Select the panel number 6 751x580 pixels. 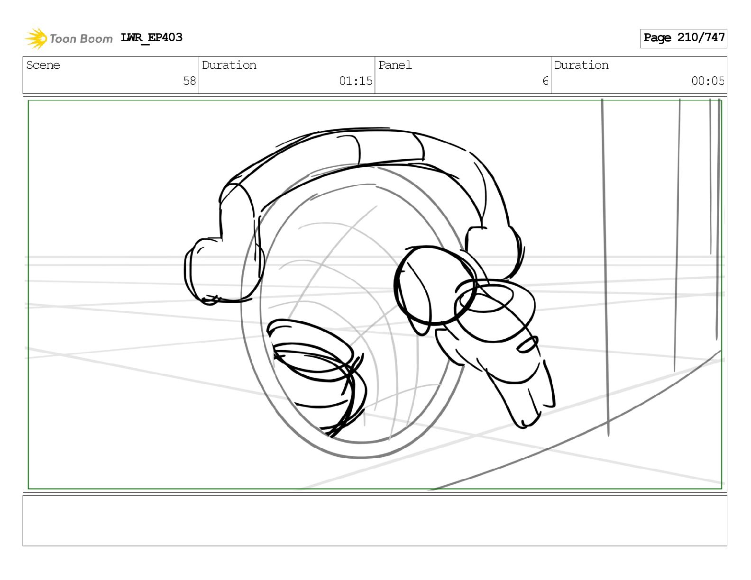coord(546,81)
